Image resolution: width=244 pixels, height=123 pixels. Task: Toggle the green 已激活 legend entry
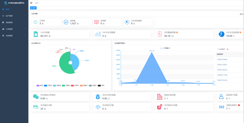click(x=66, y=85)
